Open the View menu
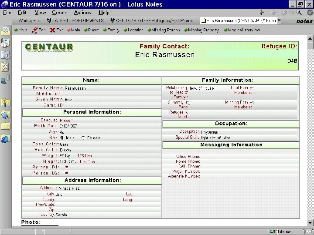Screen dimensions: 314x235 (x=40, y=13)
